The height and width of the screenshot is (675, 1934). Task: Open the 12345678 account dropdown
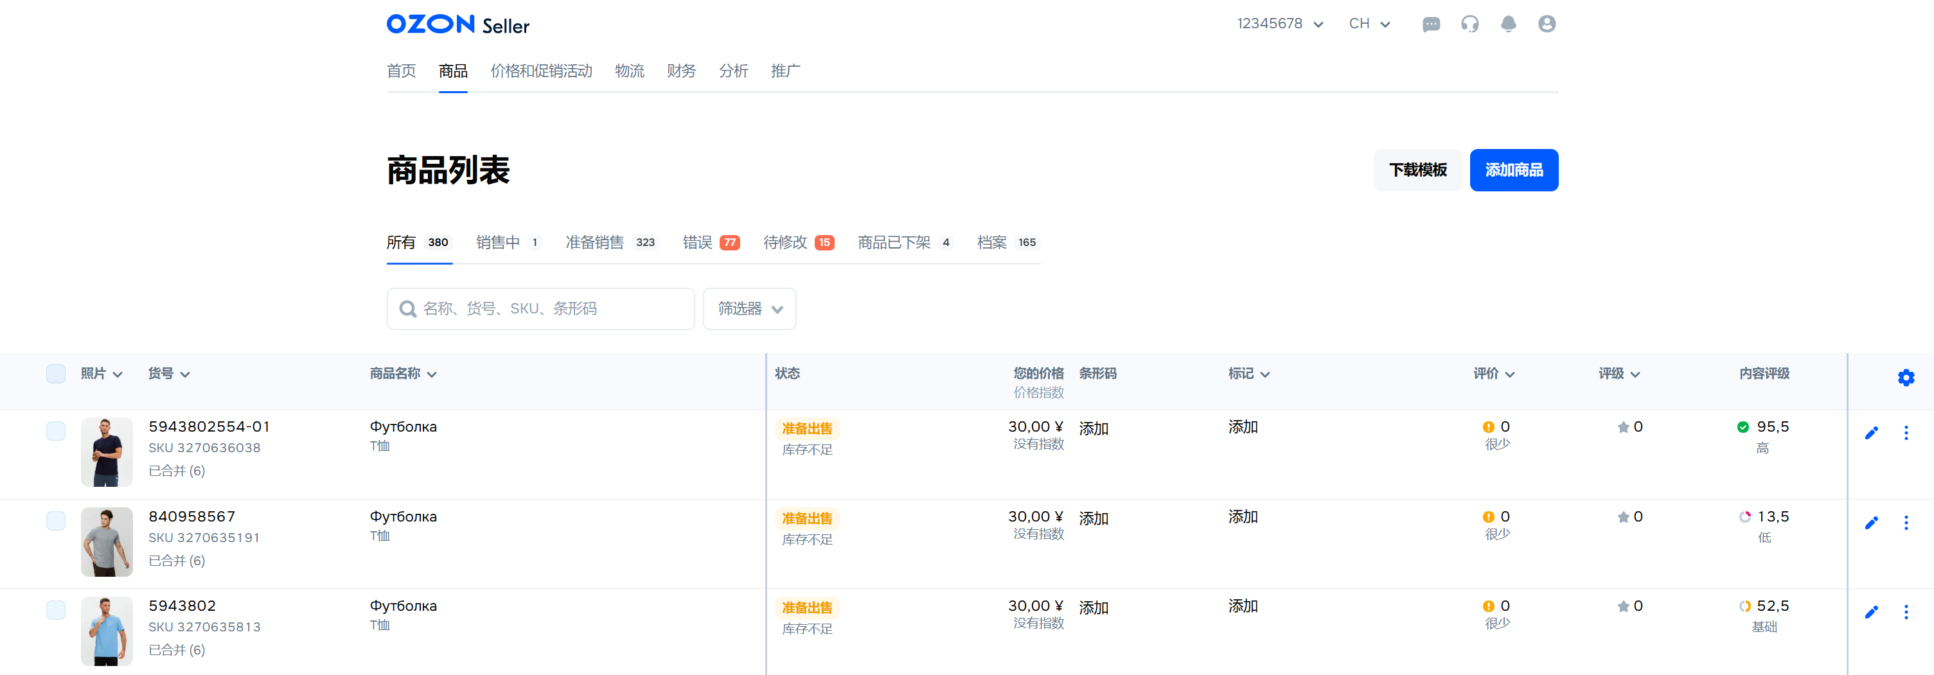(x=1279, y=24)
